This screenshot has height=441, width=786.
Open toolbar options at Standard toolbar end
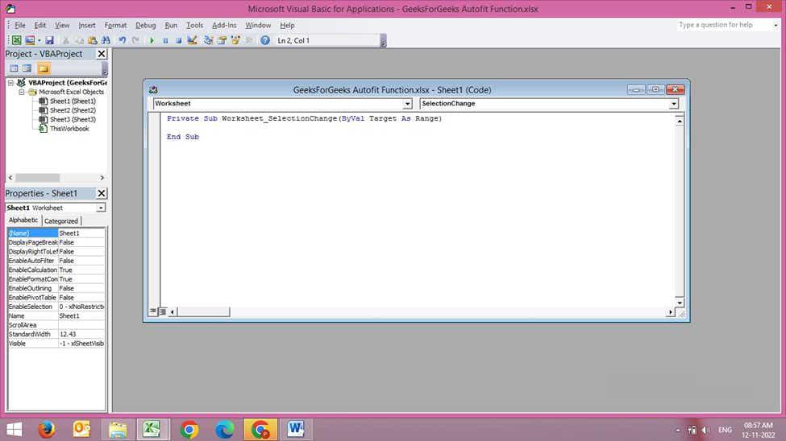[x=383, y=43]
